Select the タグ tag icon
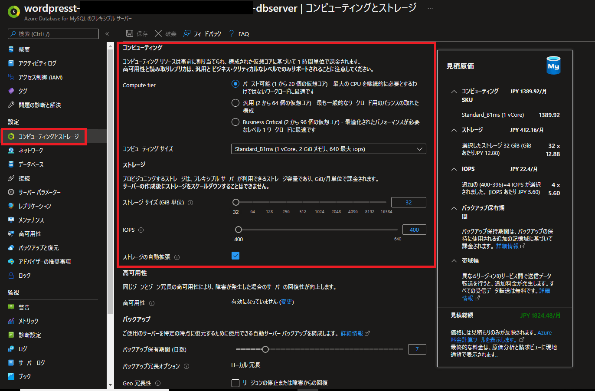Screen dimensions: 595x391 11,91
